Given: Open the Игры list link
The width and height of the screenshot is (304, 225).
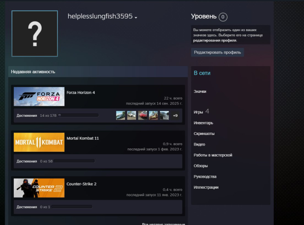Looking at the screenshot, I should 198,112.
